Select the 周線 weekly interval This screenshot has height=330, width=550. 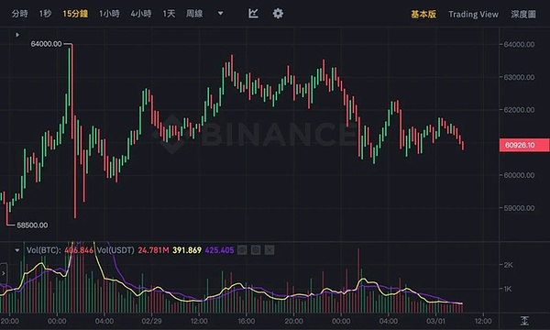(194, 14)
